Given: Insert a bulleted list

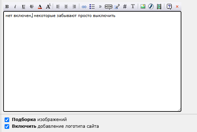Looking at the screenshot, I should coord(92,6).
